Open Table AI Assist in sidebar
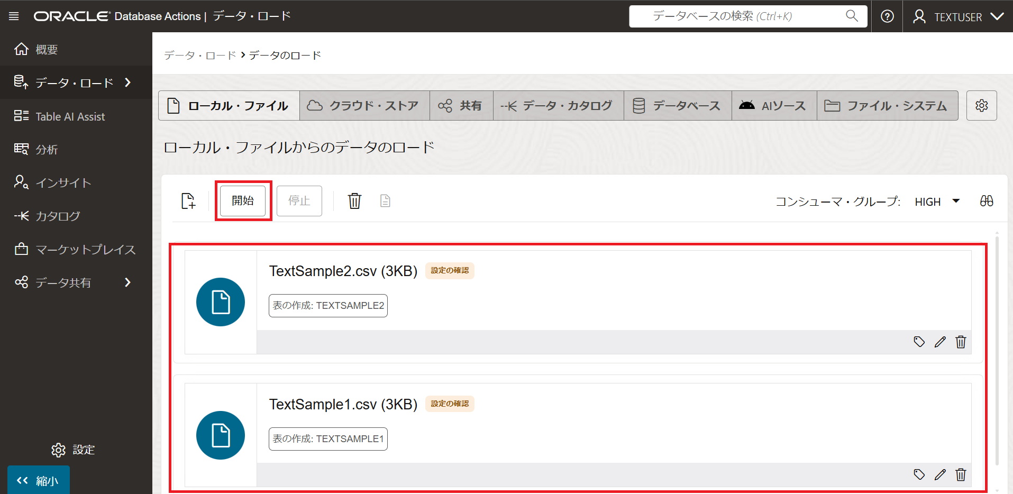The image size is (1013, 494). (x=70, y=116)
